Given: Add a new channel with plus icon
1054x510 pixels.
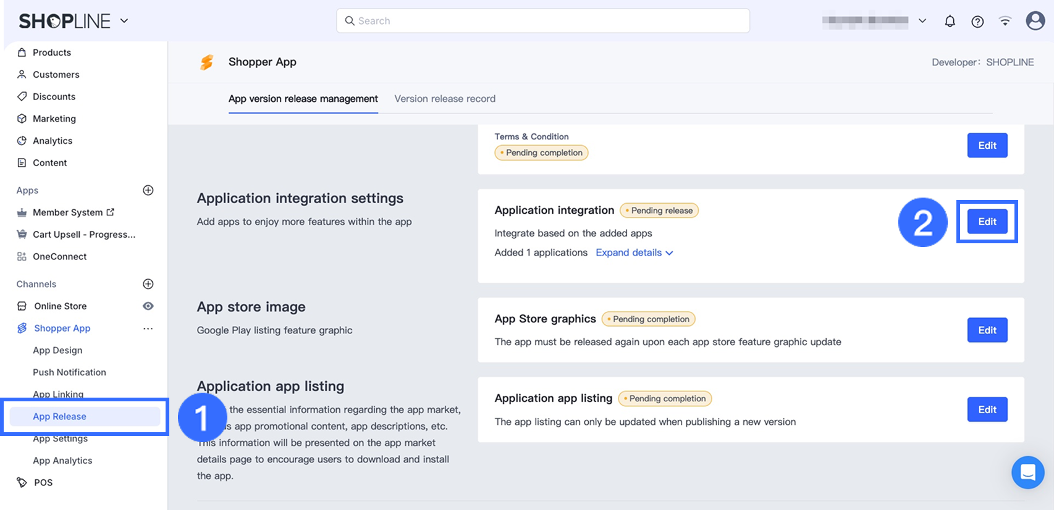Looking at the screenshot, I should coord(148,284).
